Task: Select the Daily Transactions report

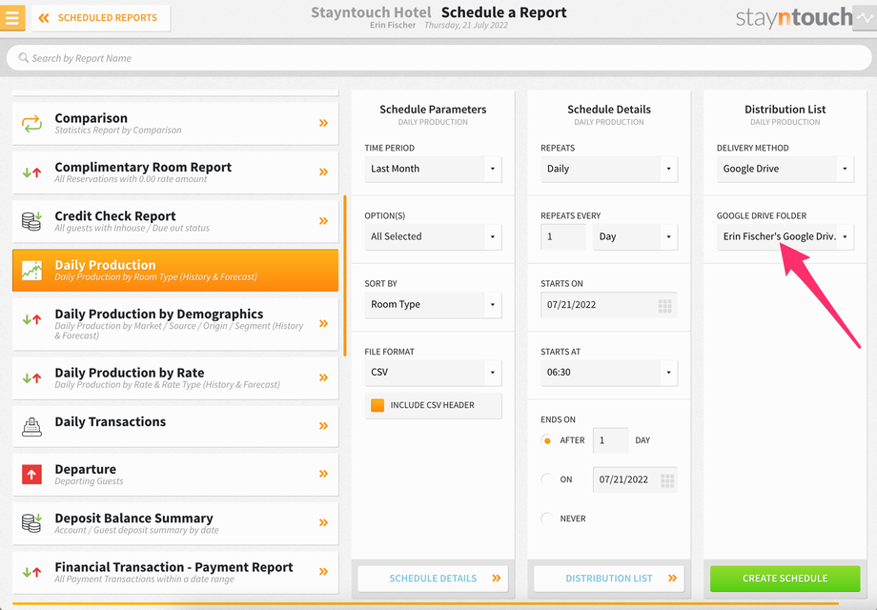Action: [x=175, y=426]
